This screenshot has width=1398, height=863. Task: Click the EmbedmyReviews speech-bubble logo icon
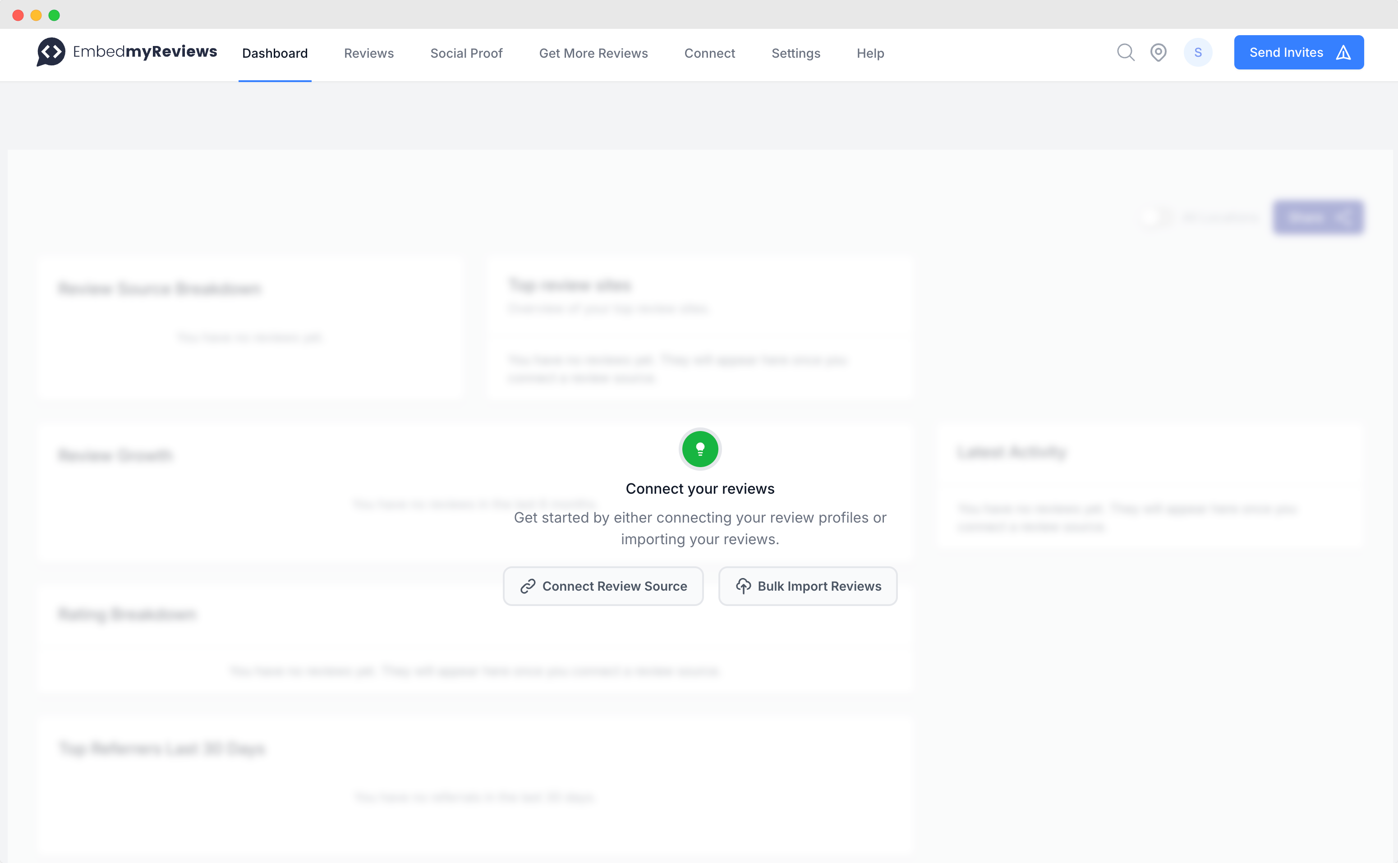pyautogui.click(x=51, y=52)
